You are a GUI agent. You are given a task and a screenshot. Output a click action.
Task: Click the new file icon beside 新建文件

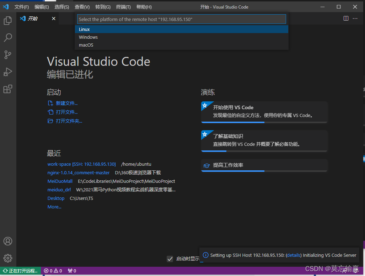[x=50, y=103]
